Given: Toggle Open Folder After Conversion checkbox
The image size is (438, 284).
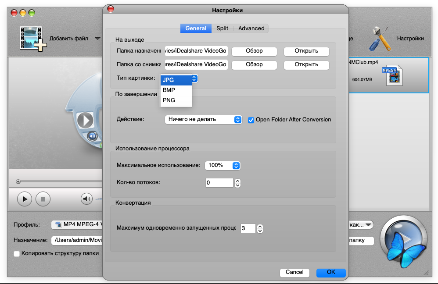Looking at the screenshot, I should click(x=251, y=120).
